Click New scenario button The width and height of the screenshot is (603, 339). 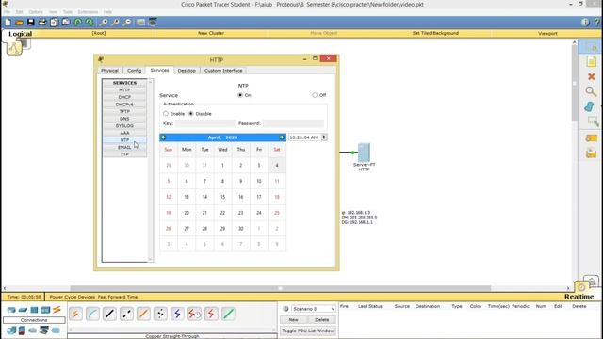pyautogui.click(x=293, y=320)
